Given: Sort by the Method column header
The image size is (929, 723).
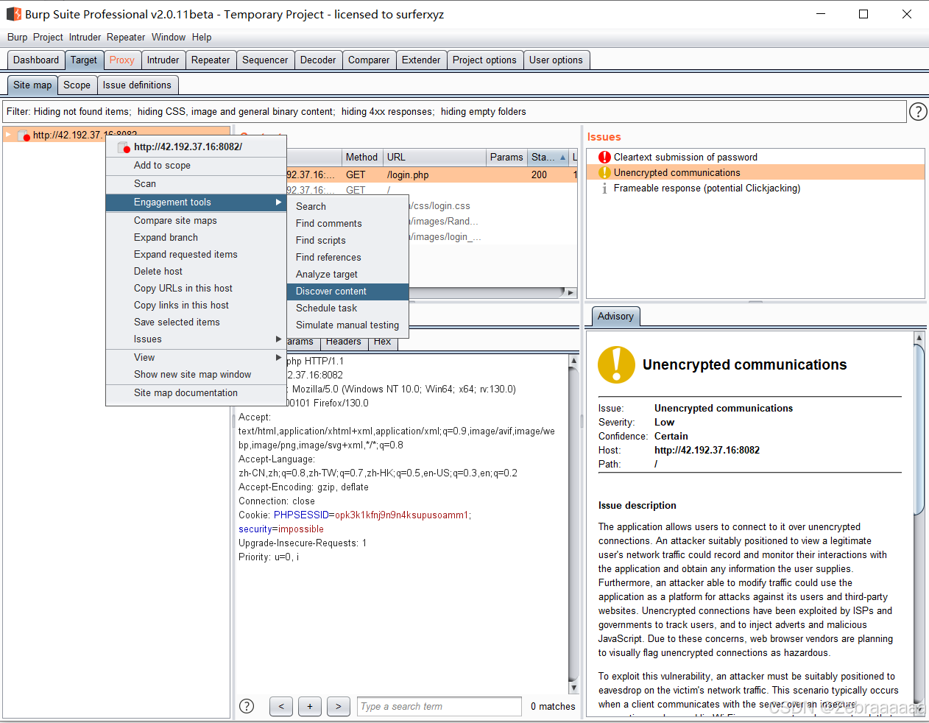Looking at the screenshot, I should [x=361, y=158].
